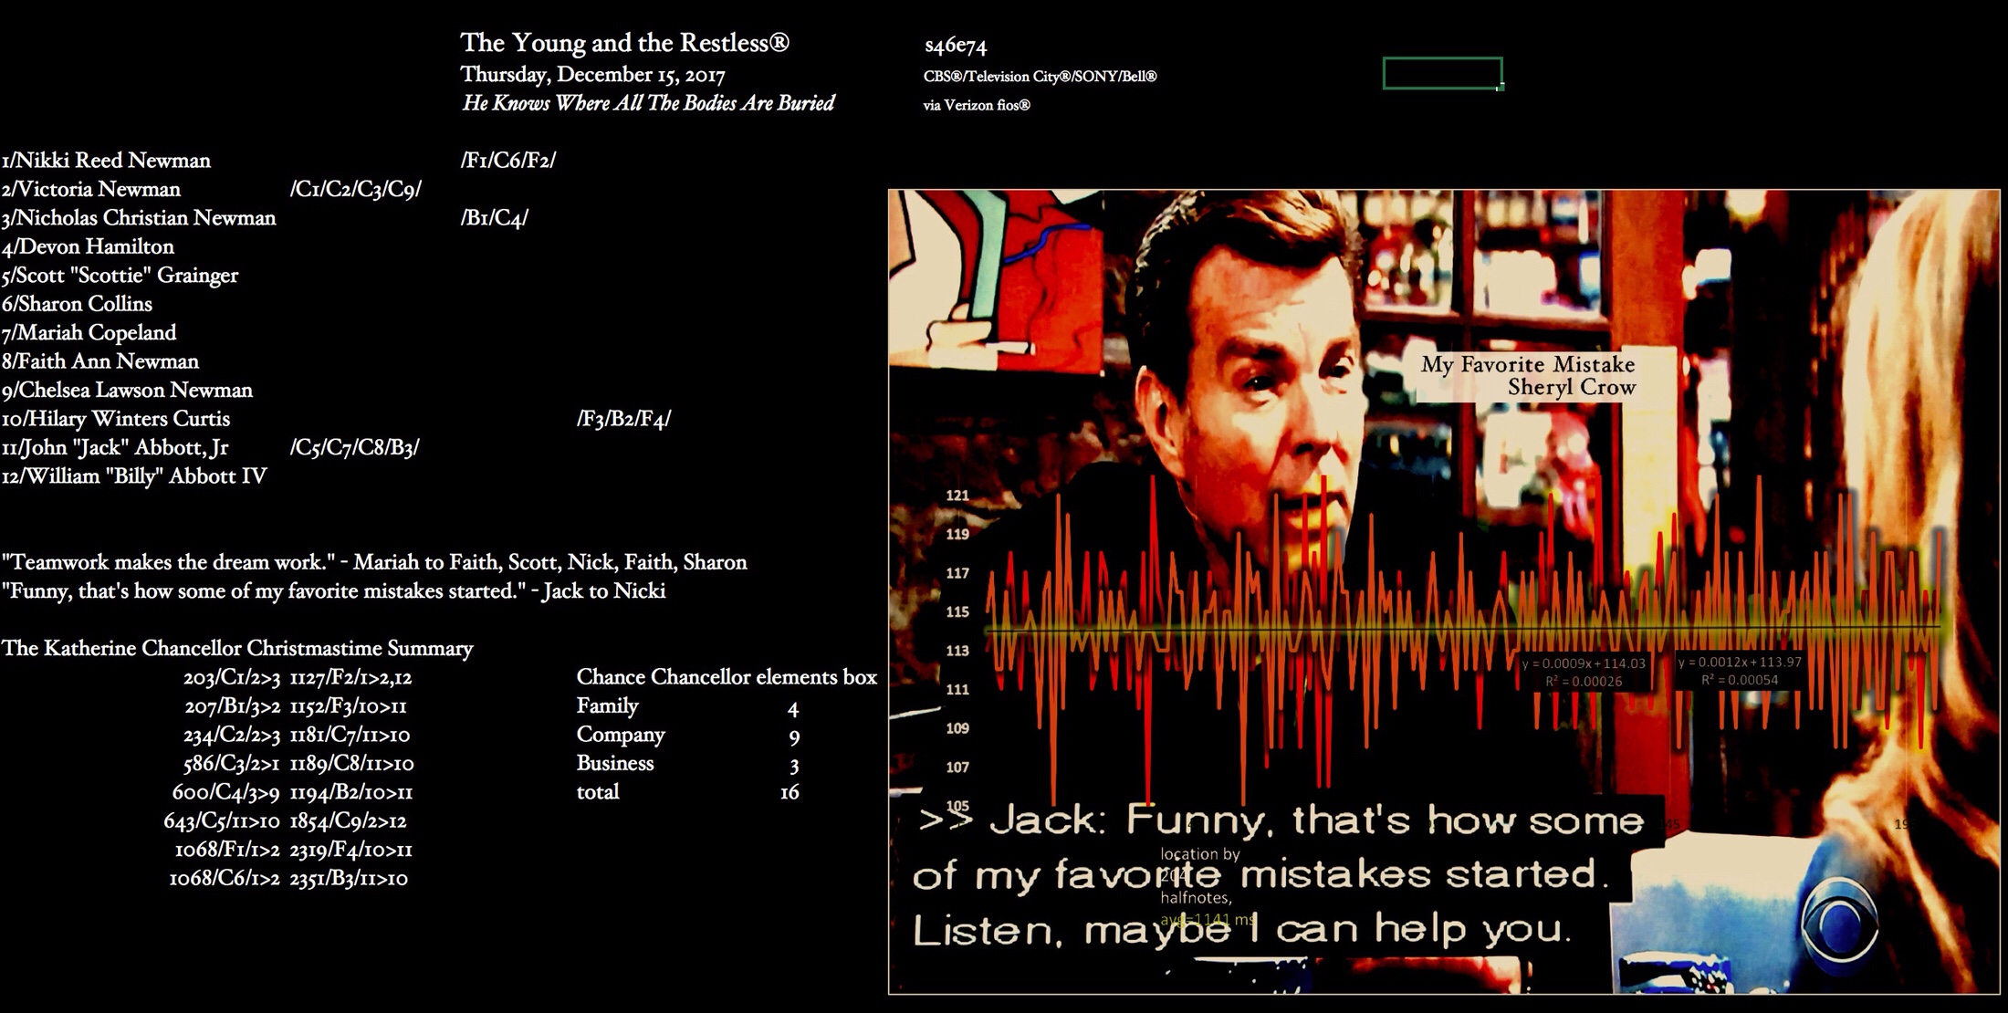Screen dimensions: 2008x1013
Task: Click the 121 label on the chart's vertical axis
Action: click(957, 496)
